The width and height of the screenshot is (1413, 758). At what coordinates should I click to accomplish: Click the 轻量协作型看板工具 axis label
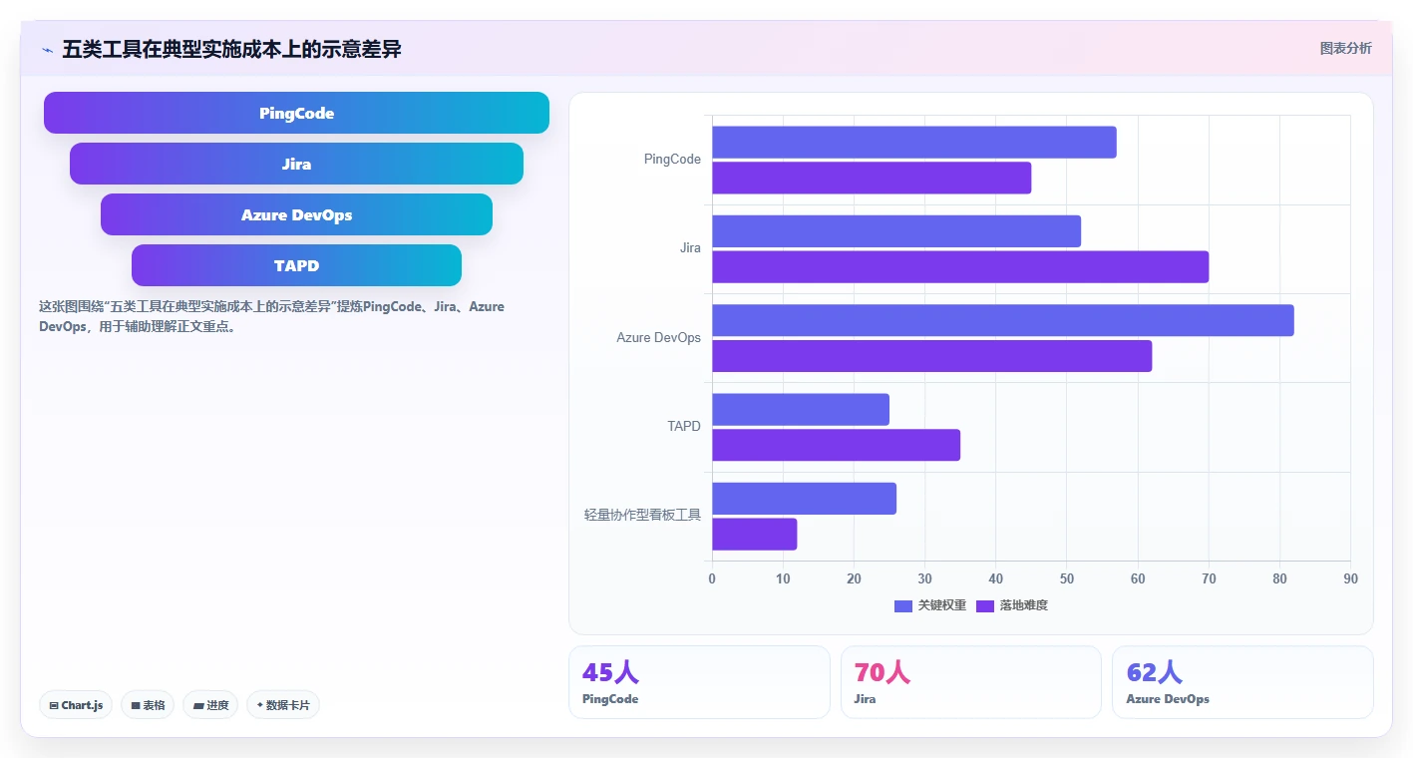click(x=643, y=516)
